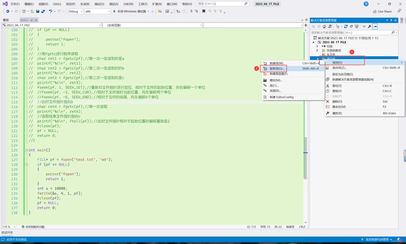Screen dimensions: 406x244
Task: Switch views icon in Solution Explorer toolbar
Action: click(330, 26)
